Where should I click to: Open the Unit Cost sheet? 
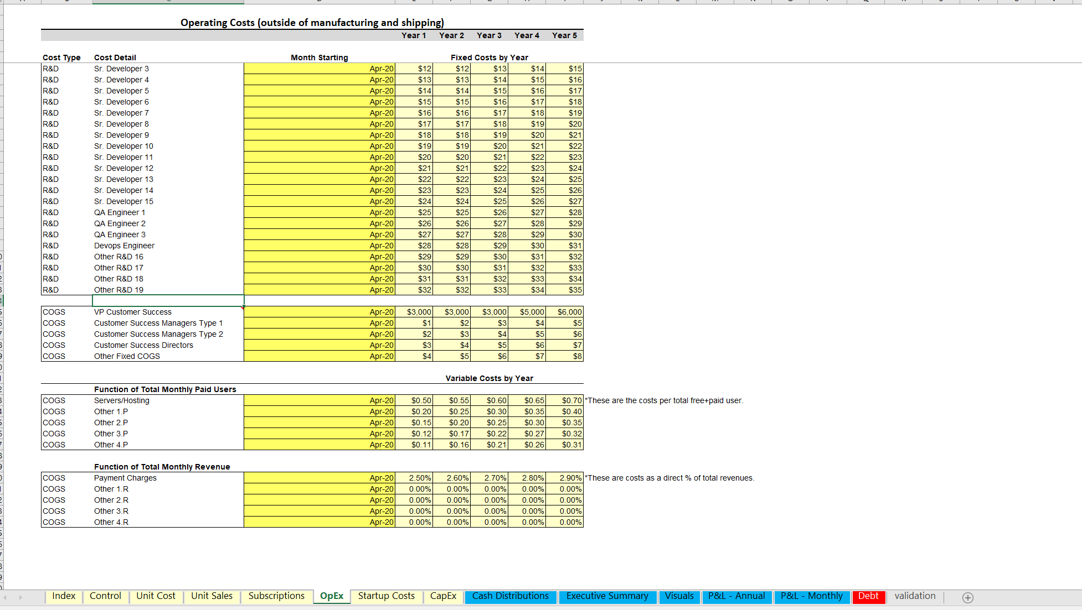pyautogui.click(x=156, y=596)
